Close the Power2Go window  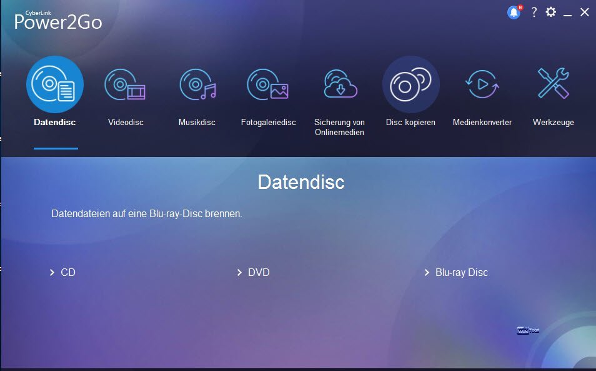click(585, 12)
